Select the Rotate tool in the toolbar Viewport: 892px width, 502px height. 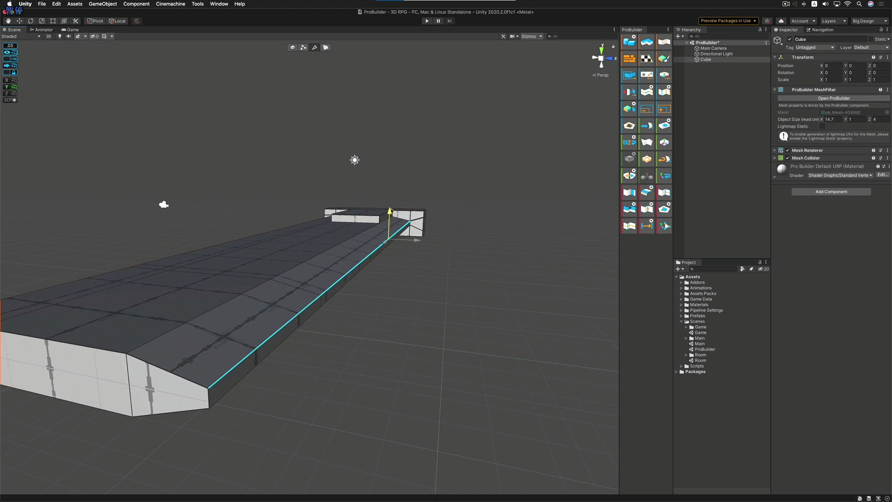pyautogui.click(x=31, y=21)
